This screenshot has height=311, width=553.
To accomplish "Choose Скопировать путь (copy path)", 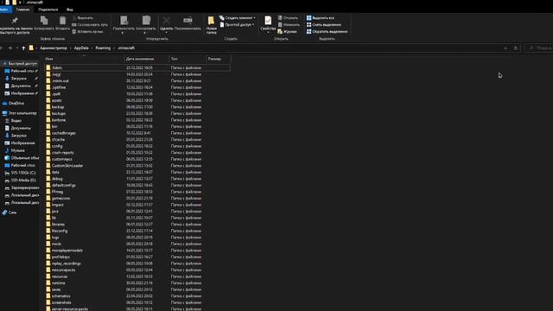I will click(x=90, y=25).
